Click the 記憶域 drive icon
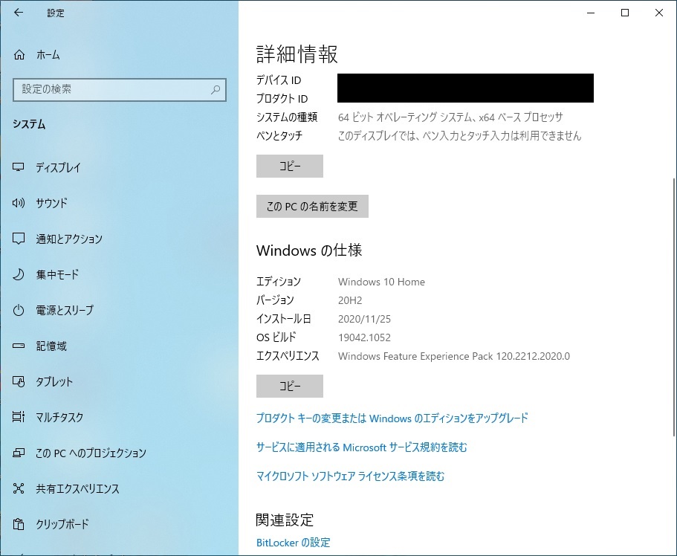Image resolution: width=677 pixels, height=556 pixels. point(18,346)
